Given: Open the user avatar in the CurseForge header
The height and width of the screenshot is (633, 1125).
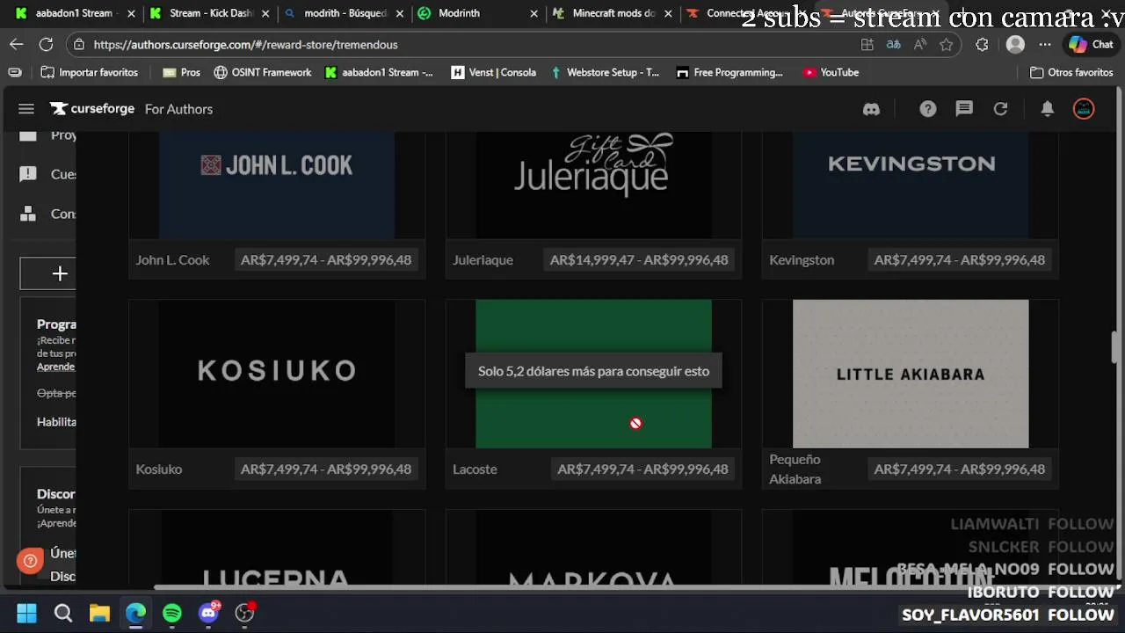Looking at the screenshot, I should (x=1084, y=109).
